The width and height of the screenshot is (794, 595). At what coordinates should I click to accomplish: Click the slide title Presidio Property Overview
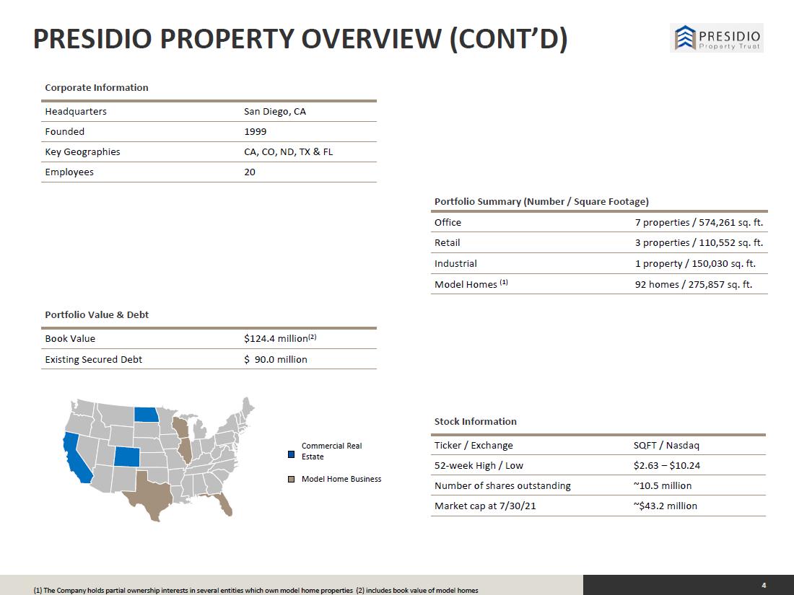tap(300, 39)
